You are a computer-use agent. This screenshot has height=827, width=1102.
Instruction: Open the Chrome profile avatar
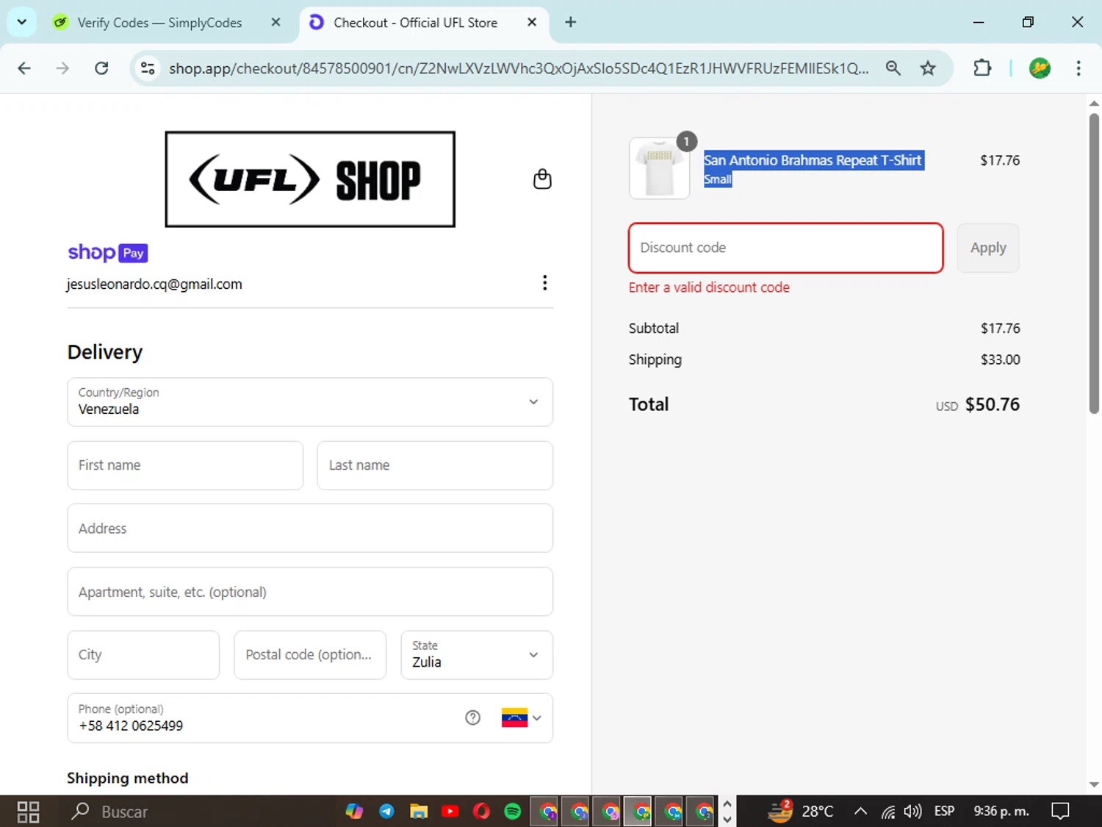[x=1040, y=68]
